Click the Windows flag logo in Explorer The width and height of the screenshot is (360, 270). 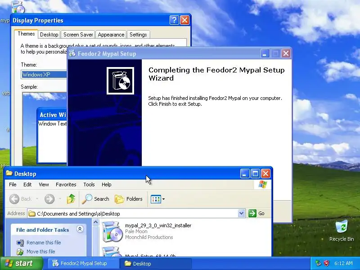point(263,184)
